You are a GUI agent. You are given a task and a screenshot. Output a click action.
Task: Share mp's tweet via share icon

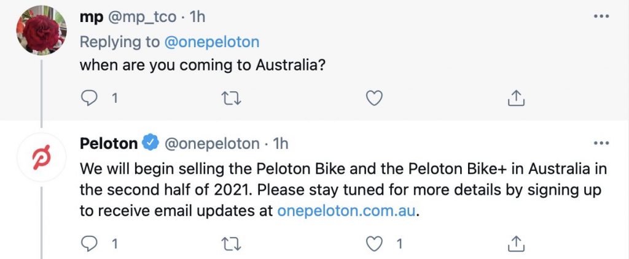(x=516, y=97)
